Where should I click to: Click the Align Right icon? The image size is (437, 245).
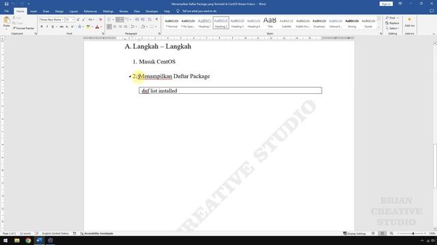(120, 27)
